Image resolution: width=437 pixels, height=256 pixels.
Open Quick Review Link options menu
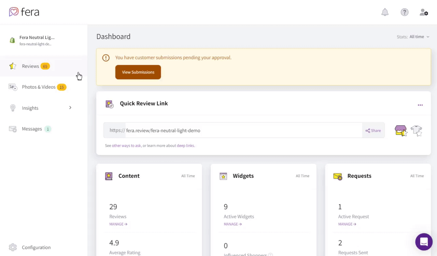click(x=420, y=105)
